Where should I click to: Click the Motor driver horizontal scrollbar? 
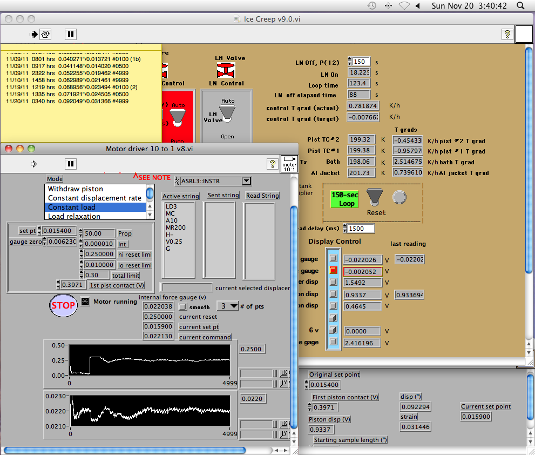[123, 450]
